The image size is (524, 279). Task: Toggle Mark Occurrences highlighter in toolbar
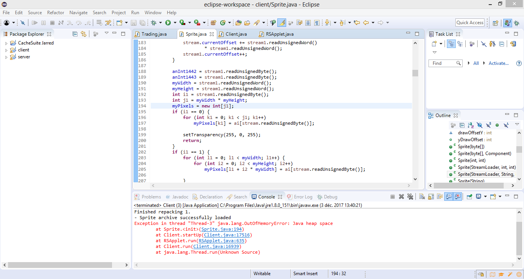point(282,23)
